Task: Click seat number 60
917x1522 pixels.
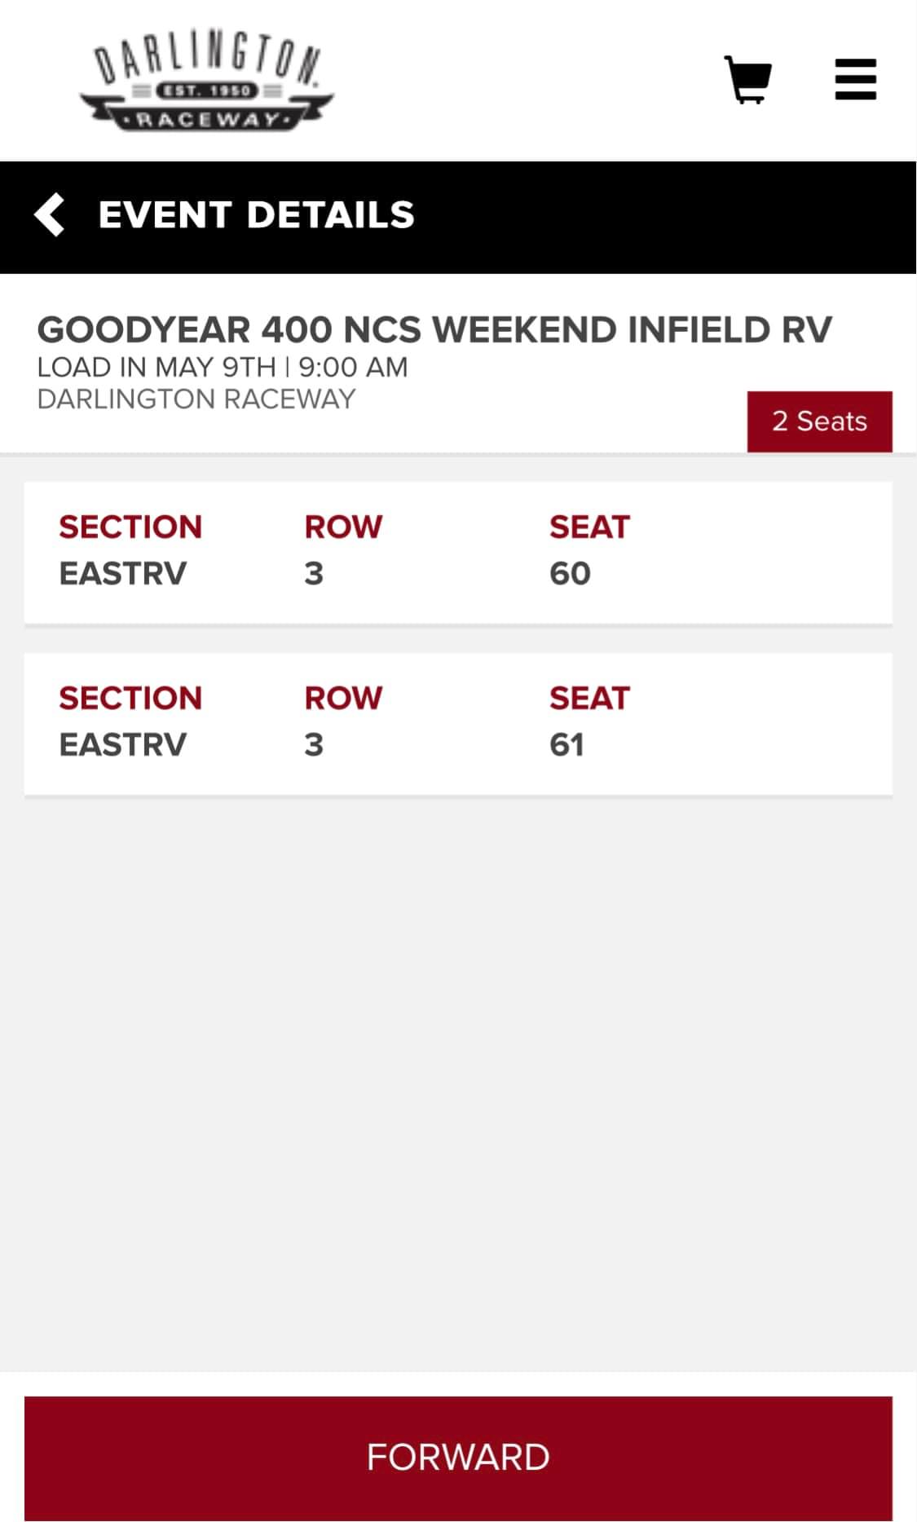Action: pyautogui.click(x=570, y=574)
